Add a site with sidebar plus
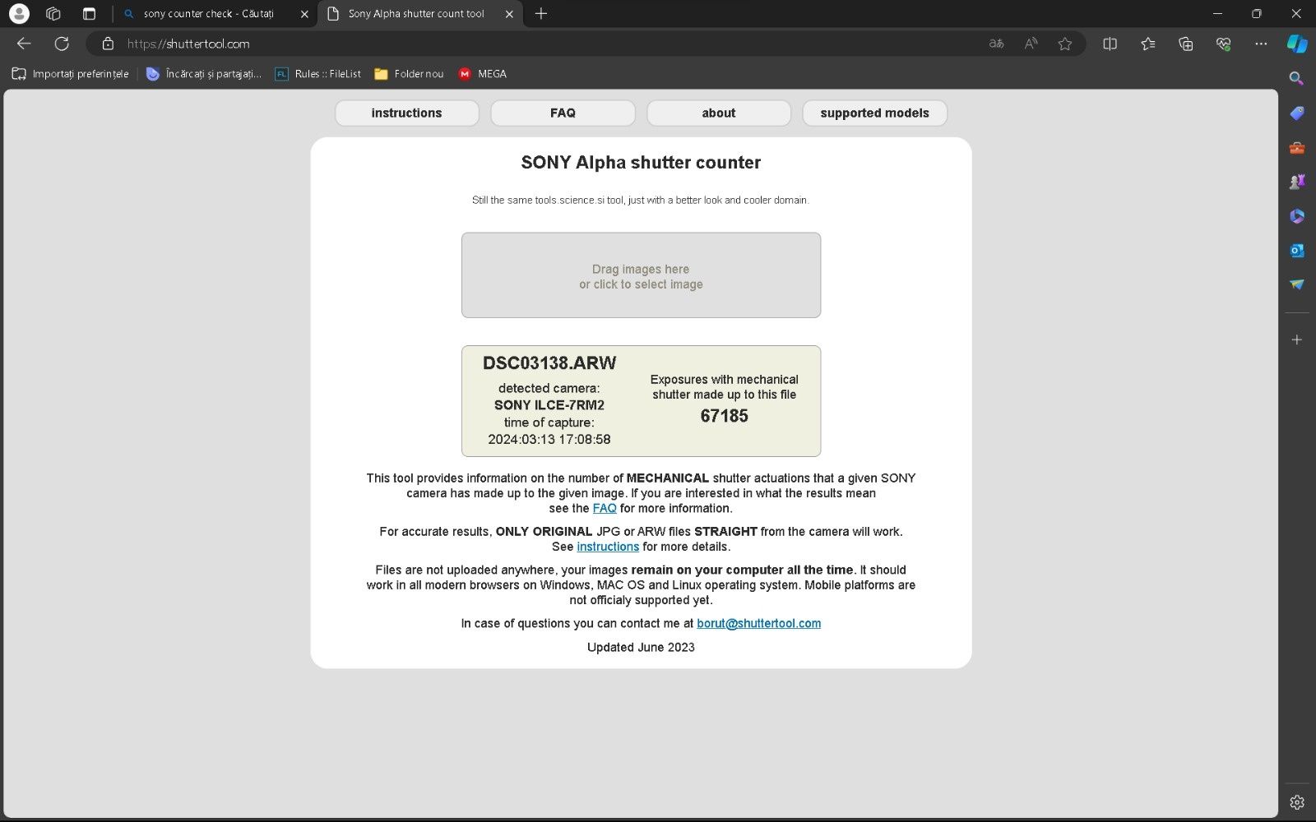The height and width of the screenshot is (822, 1316). tap(1297, 339)
